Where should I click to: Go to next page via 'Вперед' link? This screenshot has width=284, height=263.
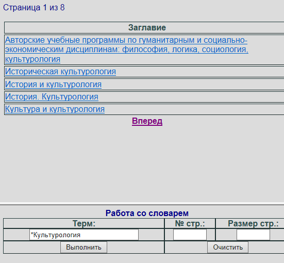[147, 121]
